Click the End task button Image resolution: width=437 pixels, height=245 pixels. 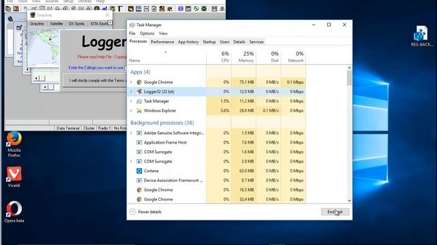coord(335,212)
